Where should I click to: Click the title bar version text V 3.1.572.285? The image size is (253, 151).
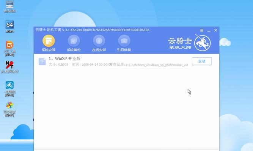[x=72, y=30]
